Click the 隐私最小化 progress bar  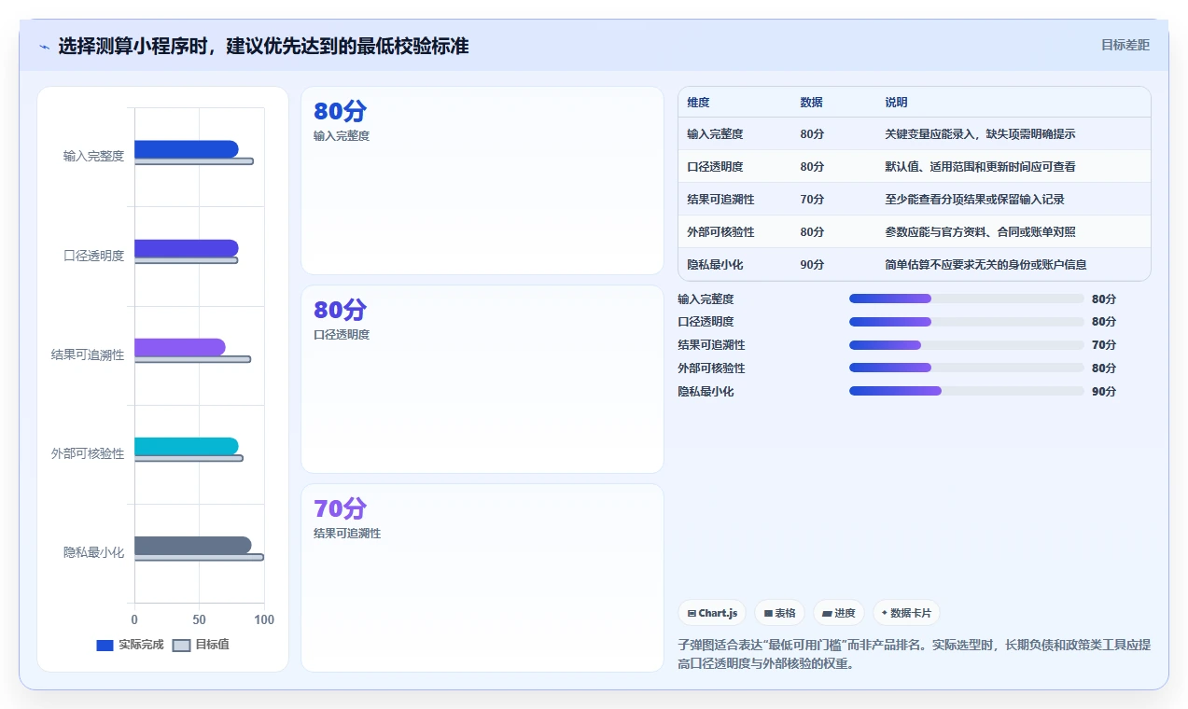click(967, 392)
